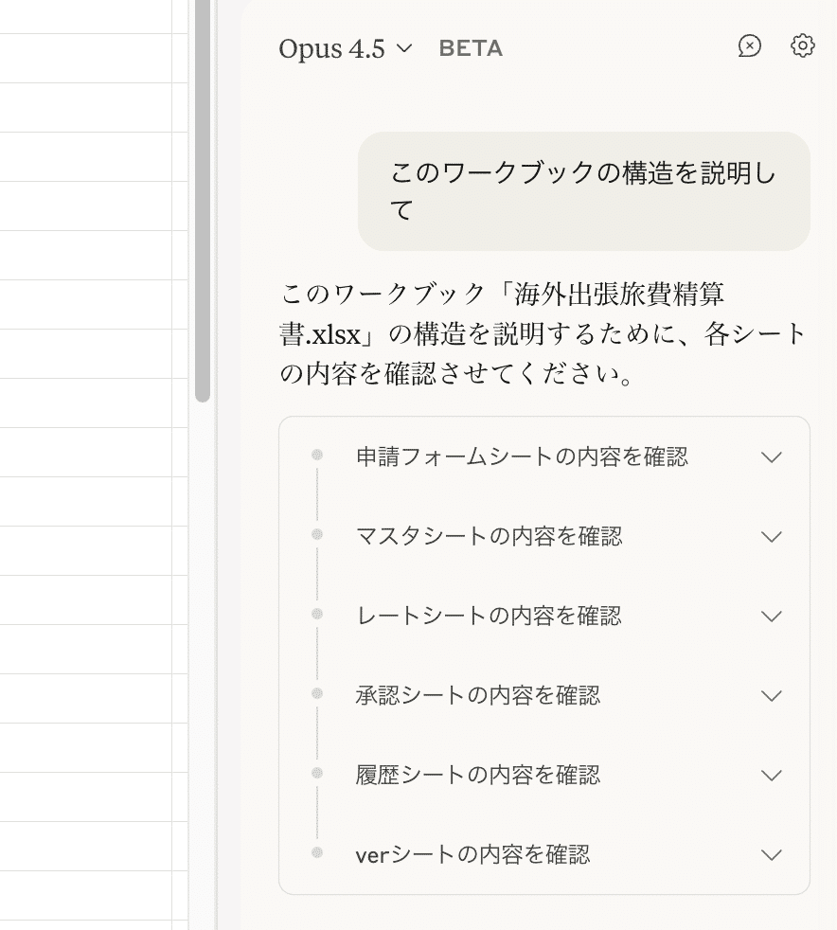837x930 pixels.
Task: Click the assistant reply mentioning 海外出張旅費精算書.xlsx
Action: (543, 334)
